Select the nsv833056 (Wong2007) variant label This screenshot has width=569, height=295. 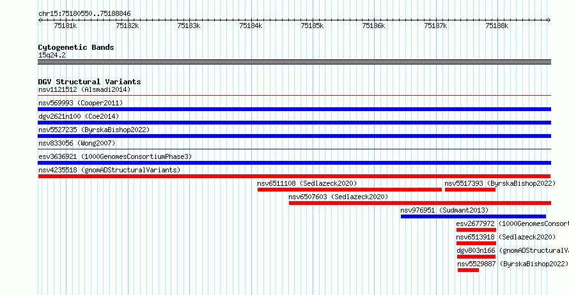tap(77, 143)
